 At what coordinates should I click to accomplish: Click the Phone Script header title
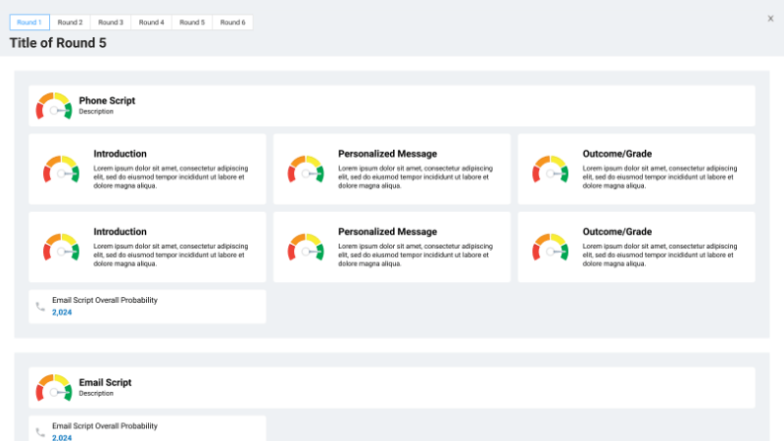point(107,100)
